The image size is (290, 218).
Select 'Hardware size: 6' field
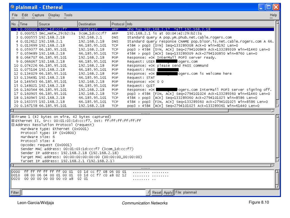[x=38, y=137]
